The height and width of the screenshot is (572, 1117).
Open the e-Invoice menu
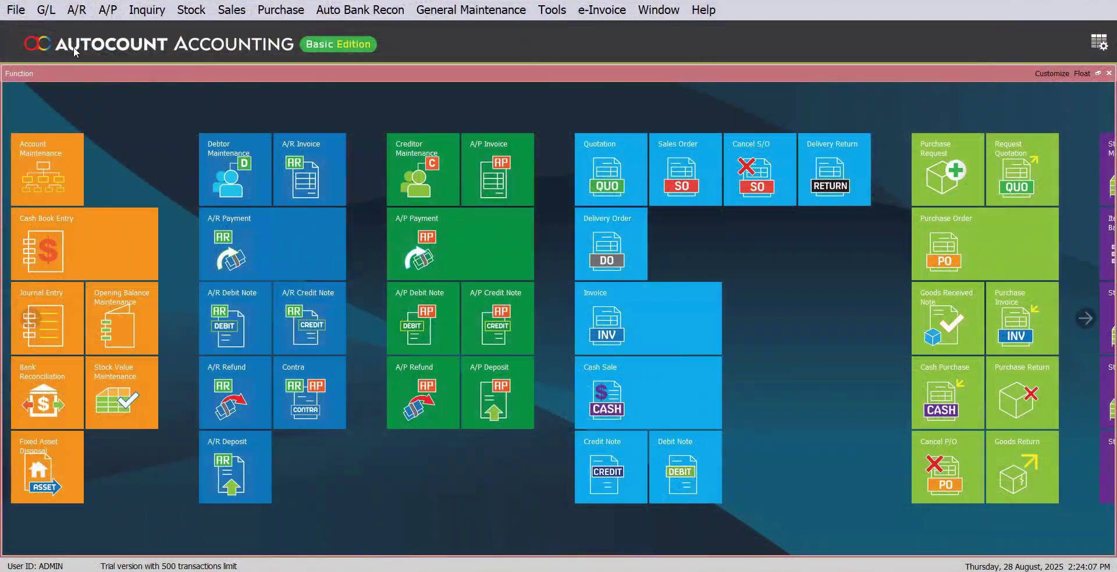tap(602, 10)
